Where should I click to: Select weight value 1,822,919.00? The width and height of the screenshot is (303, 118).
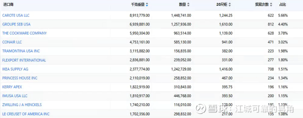click(140, 87)
